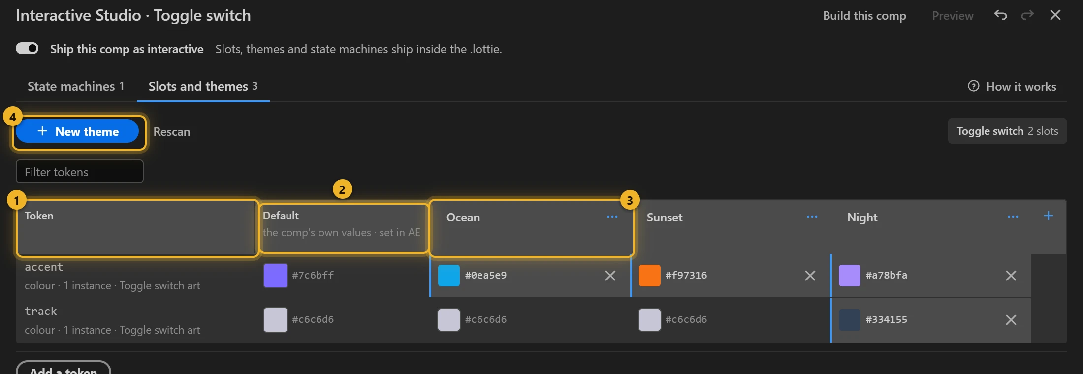Image resolution: width=1083 pixels, height=374 pixels.
Task: Click the Ocean accent value #0ea5e9
Action: pos(486,275)
